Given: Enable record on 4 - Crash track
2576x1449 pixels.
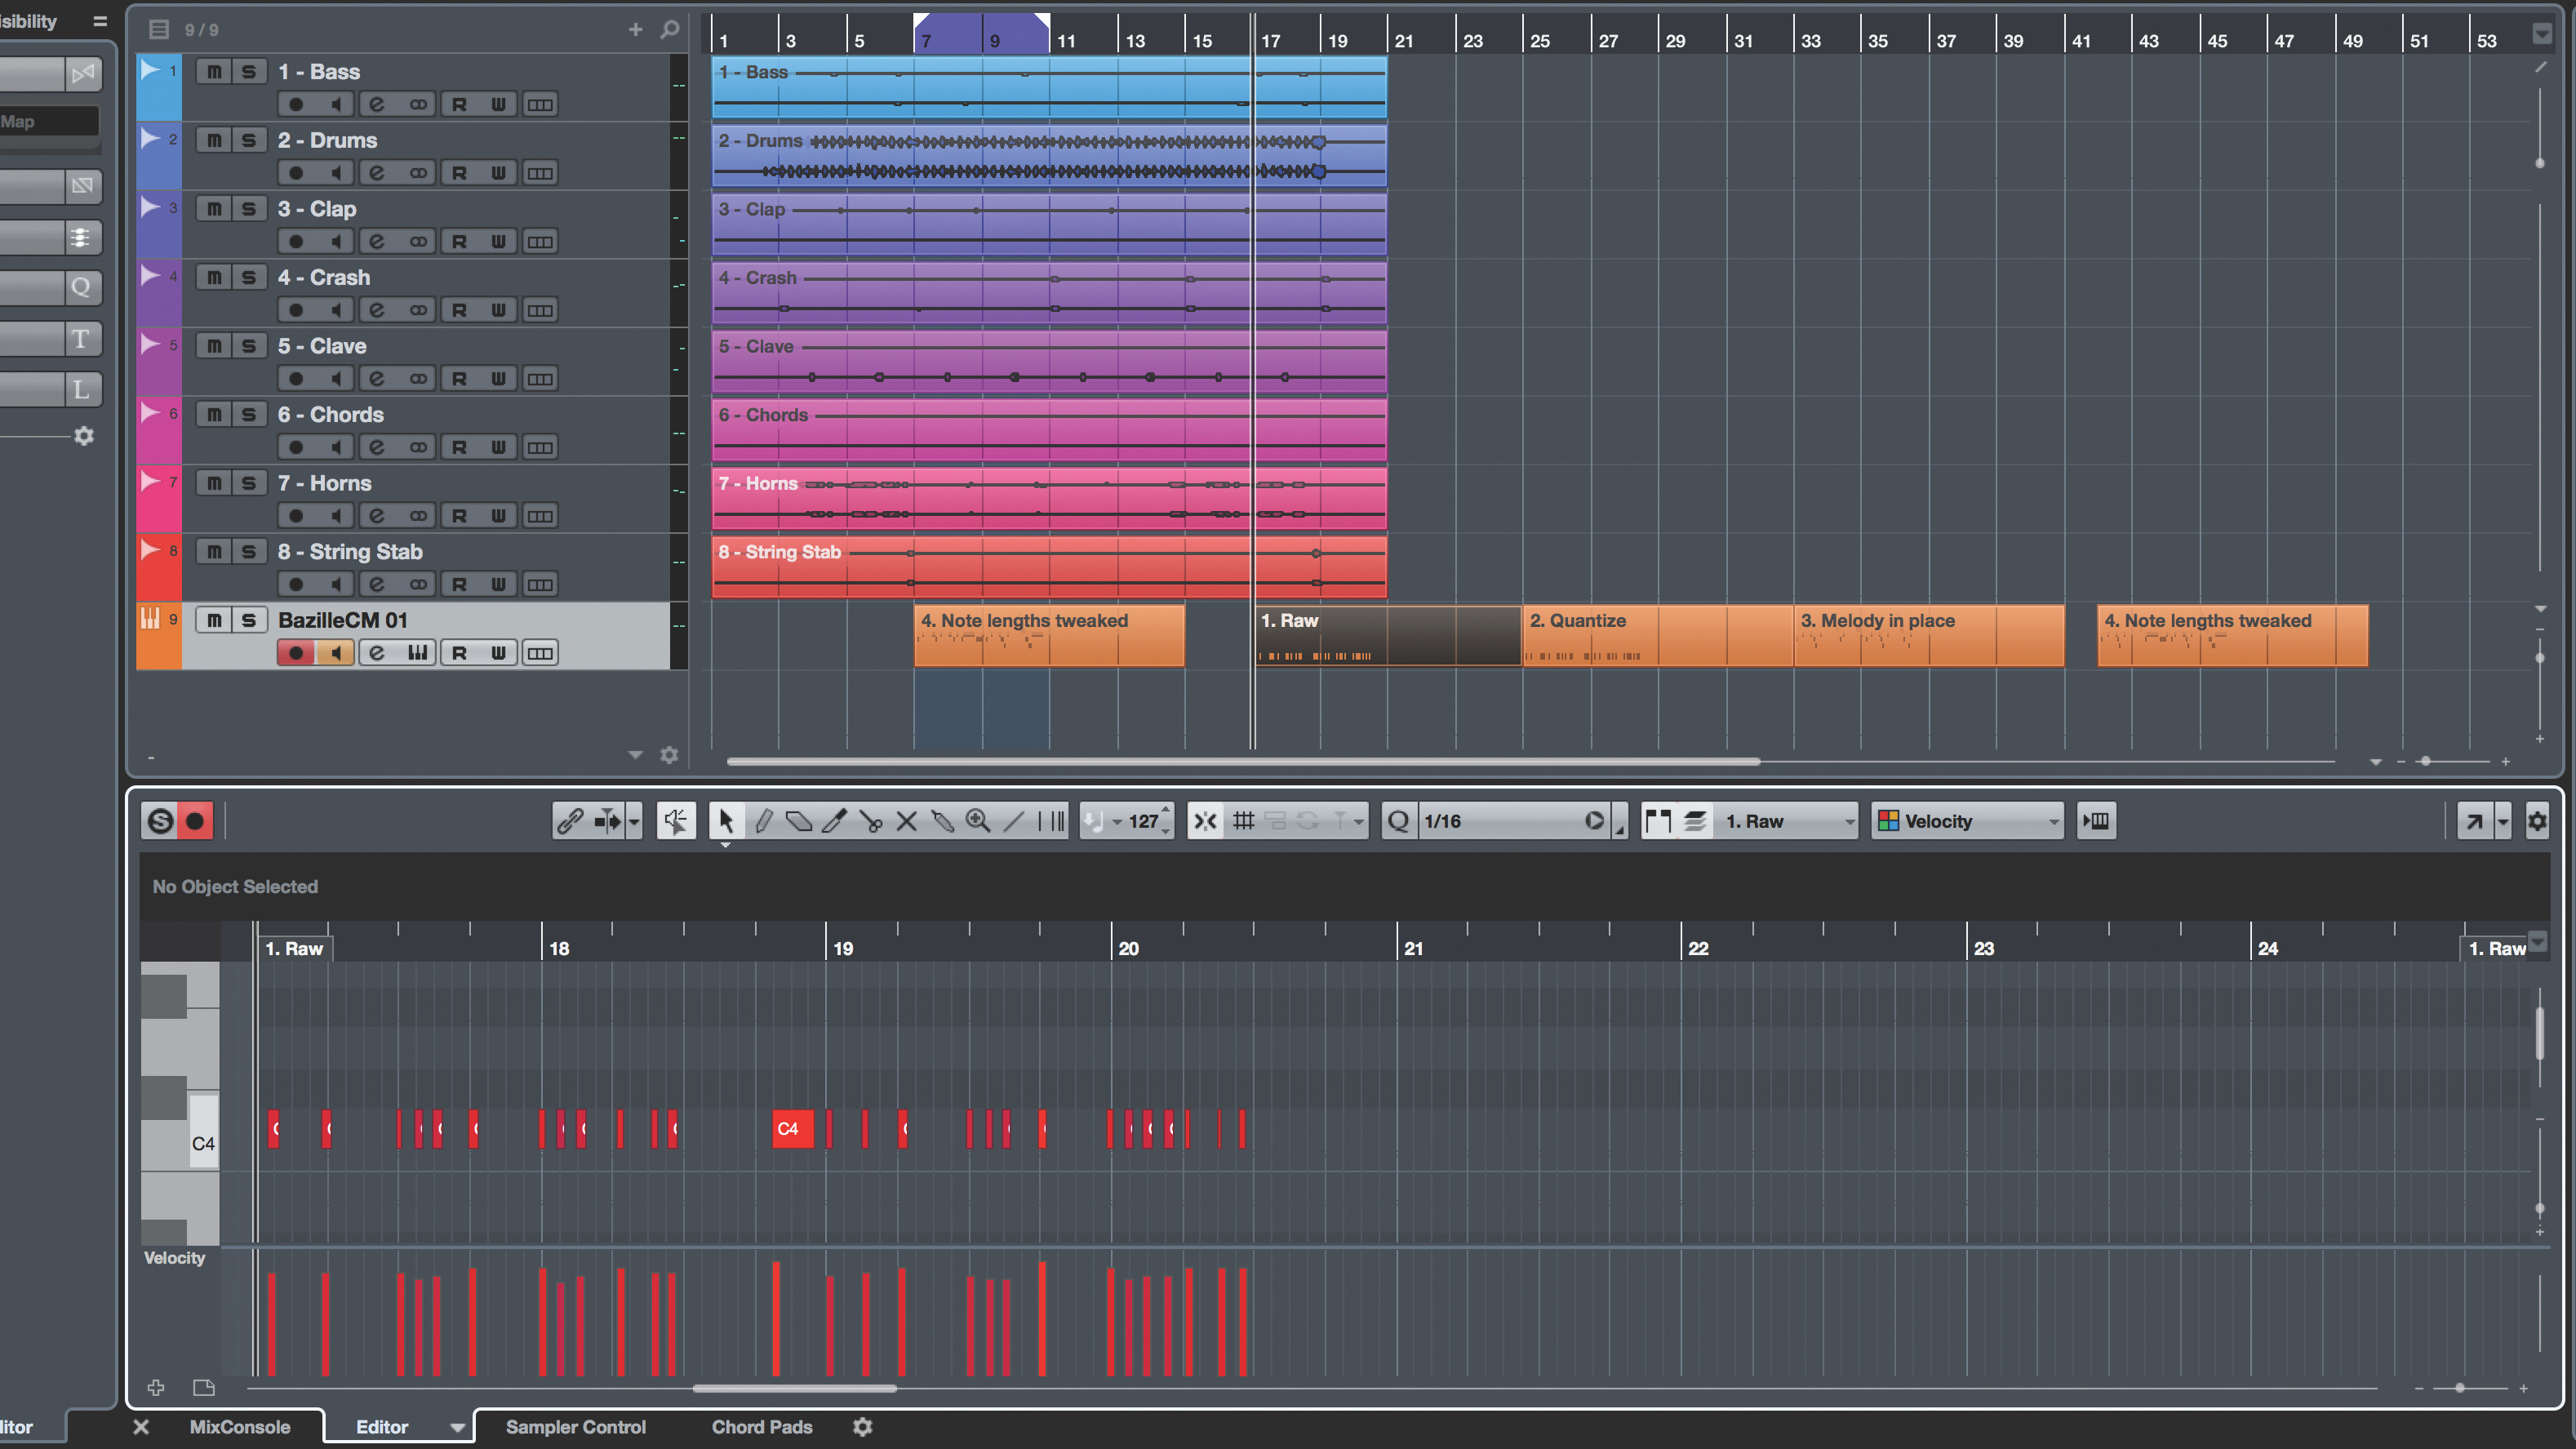Looking at the screenshot, I should [x=295, y=310].
